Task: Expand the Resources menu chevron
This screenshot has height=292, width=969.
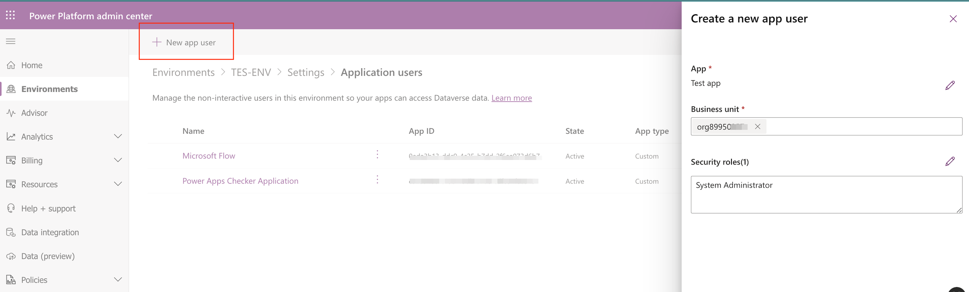Action: click(x=118, y=184)
